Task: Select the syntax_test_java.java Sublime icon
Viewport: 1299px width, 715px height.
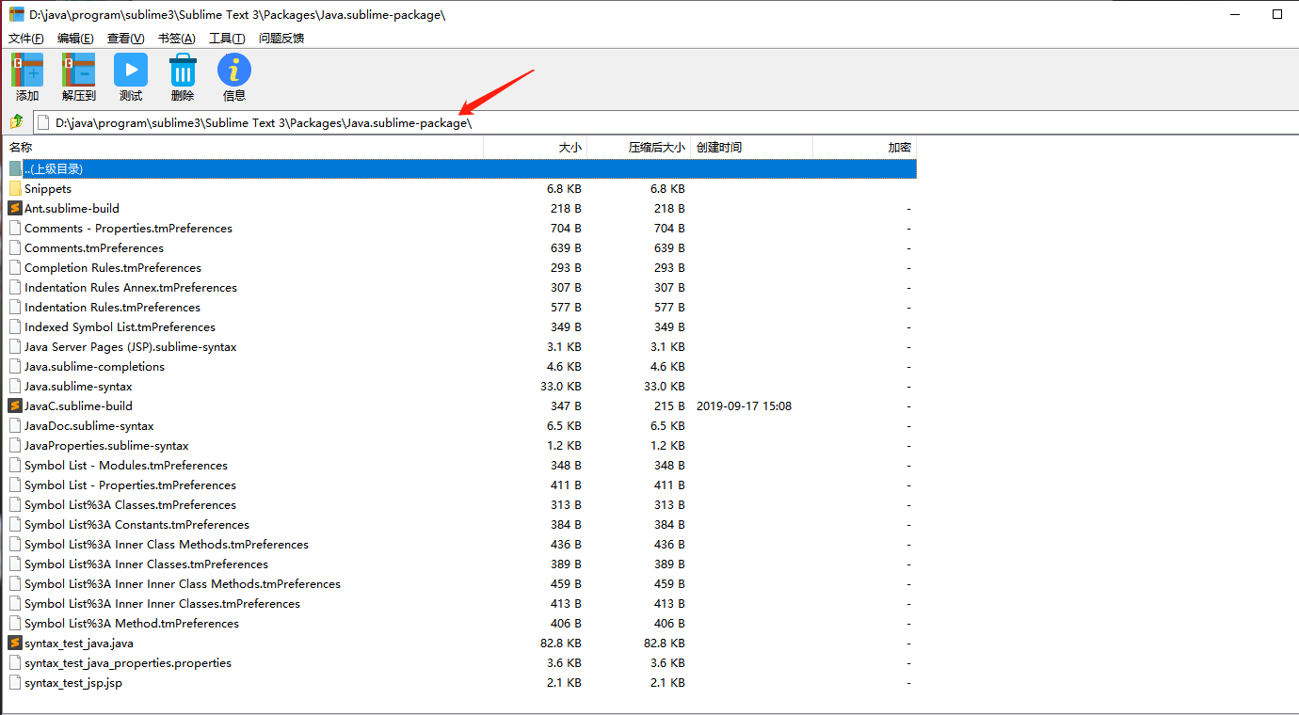Action: [x=15, y=643]
